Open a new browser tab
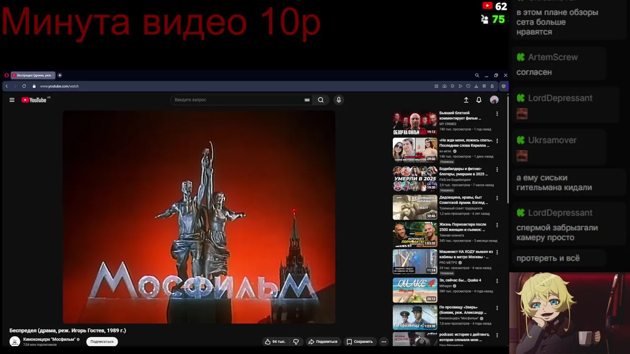This screenshot has height=354, width=630. pyautogui.click(x=60, y=75)
